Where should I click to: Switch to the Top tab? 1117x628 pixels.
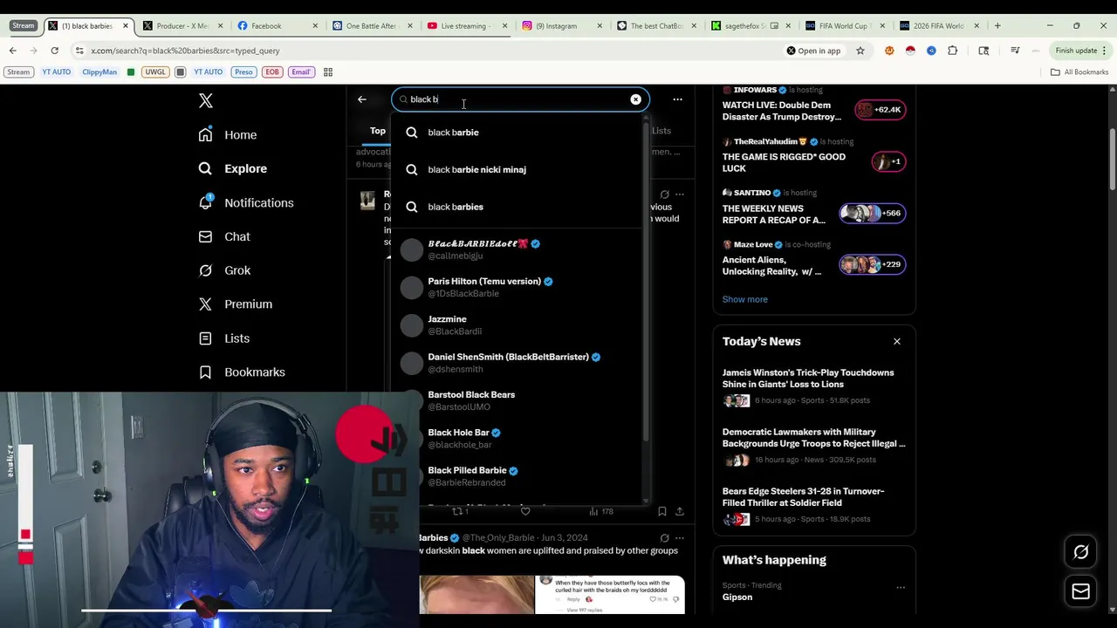377,131
